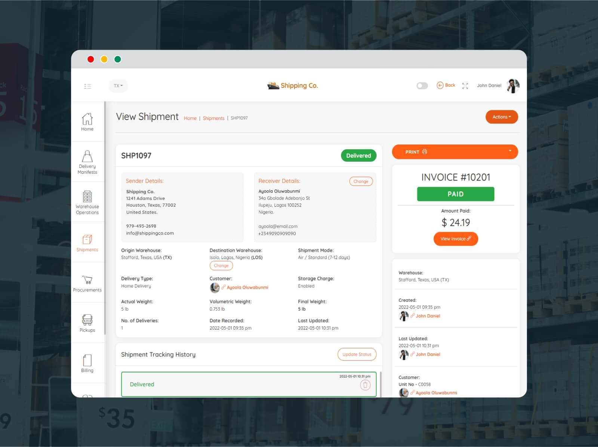Click the tracking history scrollbar
Image resolution: width=598 pixels, height=447 pixels.
(x=380, y=384)
